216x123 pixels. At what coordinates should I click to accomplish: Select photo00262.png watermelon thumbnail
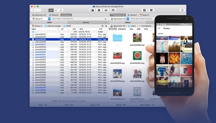click(137, 56)
